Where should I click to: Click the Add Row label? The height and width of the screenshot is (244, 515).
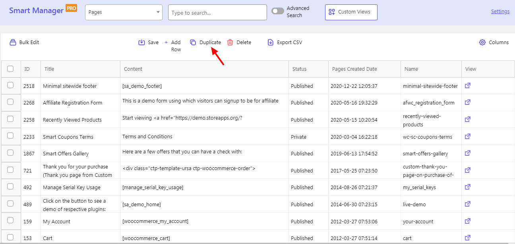[176, 46]
